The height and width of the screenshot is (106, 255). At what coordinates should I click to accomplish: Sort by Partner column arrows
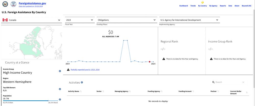(x=218, y=91)
